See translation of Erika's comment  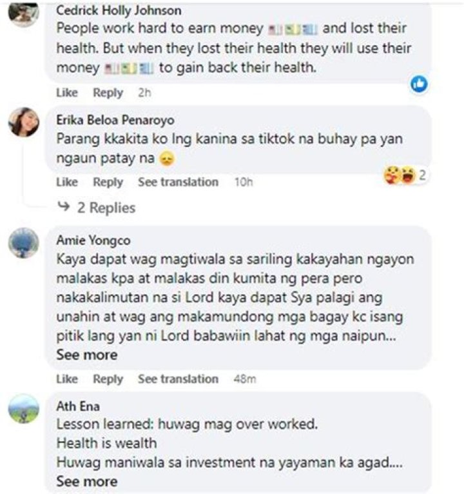[178, 182]
